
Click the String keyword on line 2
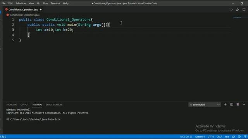pos(84,25)
